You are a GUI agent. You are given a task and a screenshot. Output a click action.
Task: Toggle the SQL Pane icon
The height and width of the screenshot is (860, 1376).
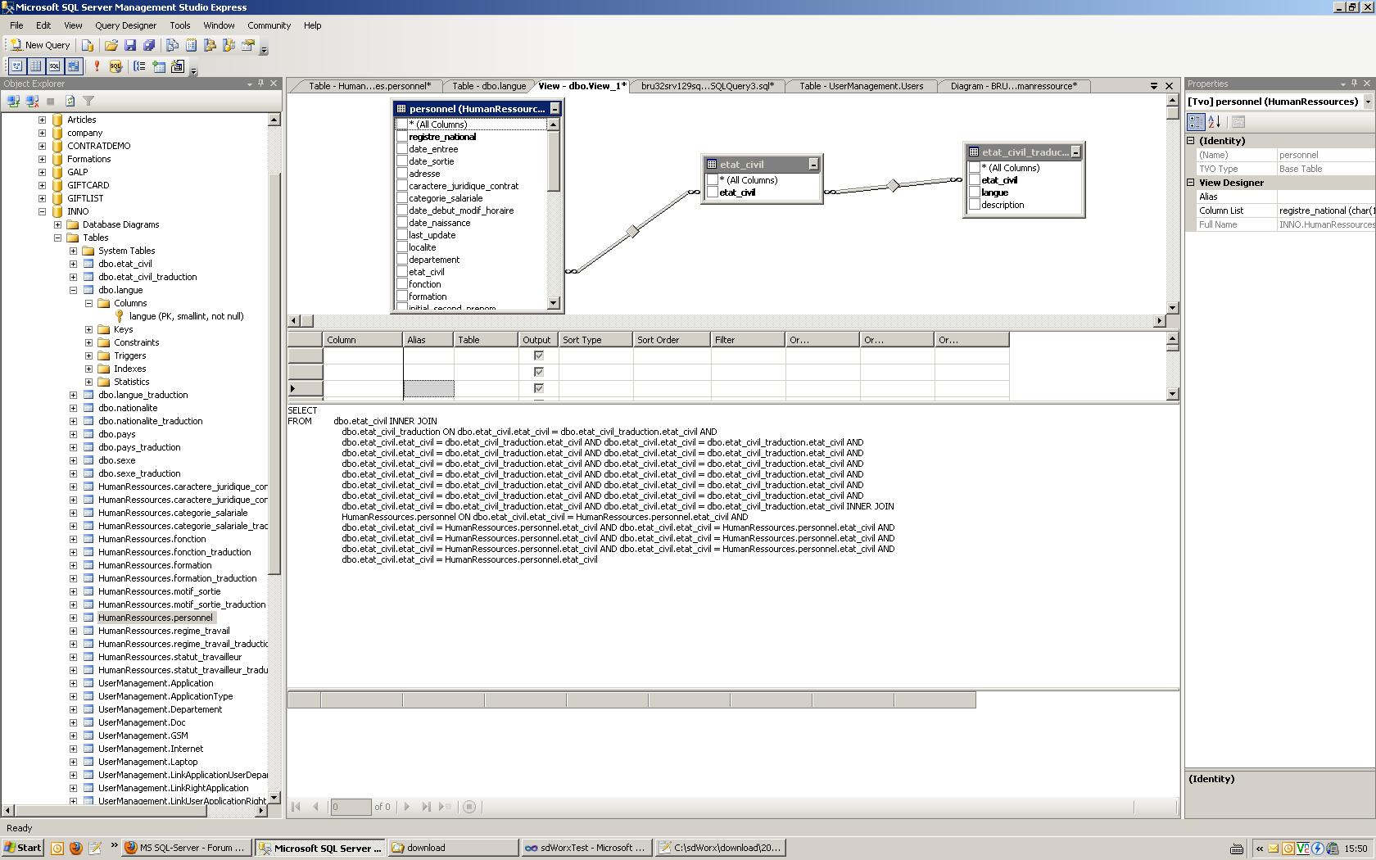[x=54, y=66]
